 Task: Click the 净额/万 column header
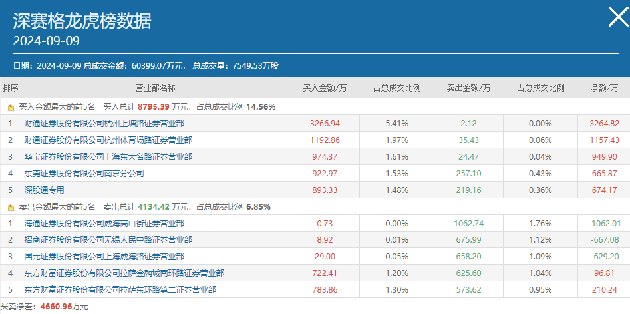click(604, 88)
